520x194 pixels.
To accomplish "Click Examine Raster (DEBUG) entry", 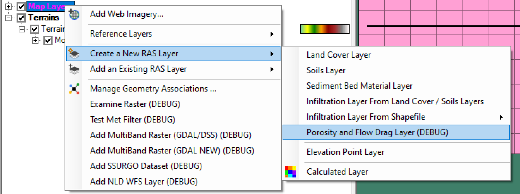I will click(135, 104).
